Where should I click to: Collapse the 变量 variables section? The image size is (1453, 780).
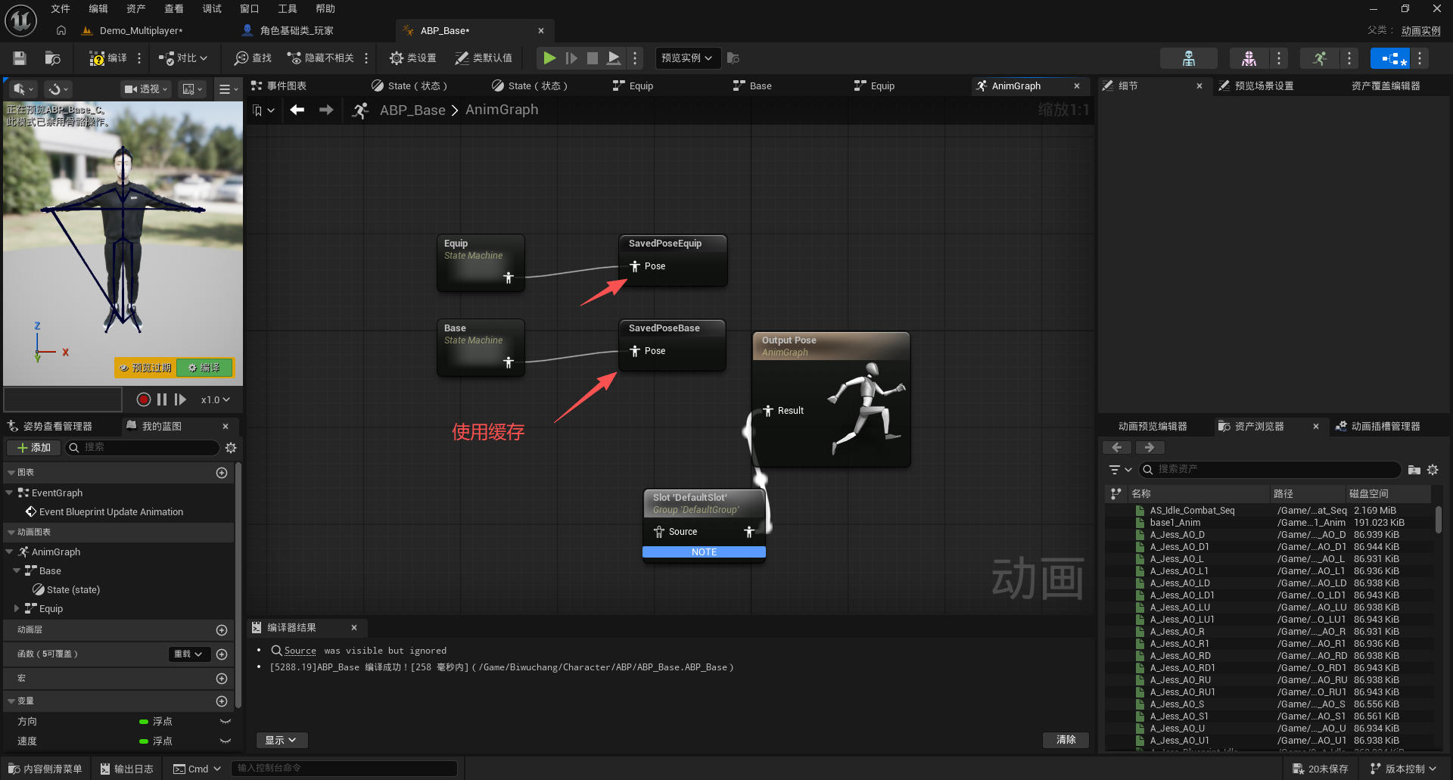pos(11,701)
